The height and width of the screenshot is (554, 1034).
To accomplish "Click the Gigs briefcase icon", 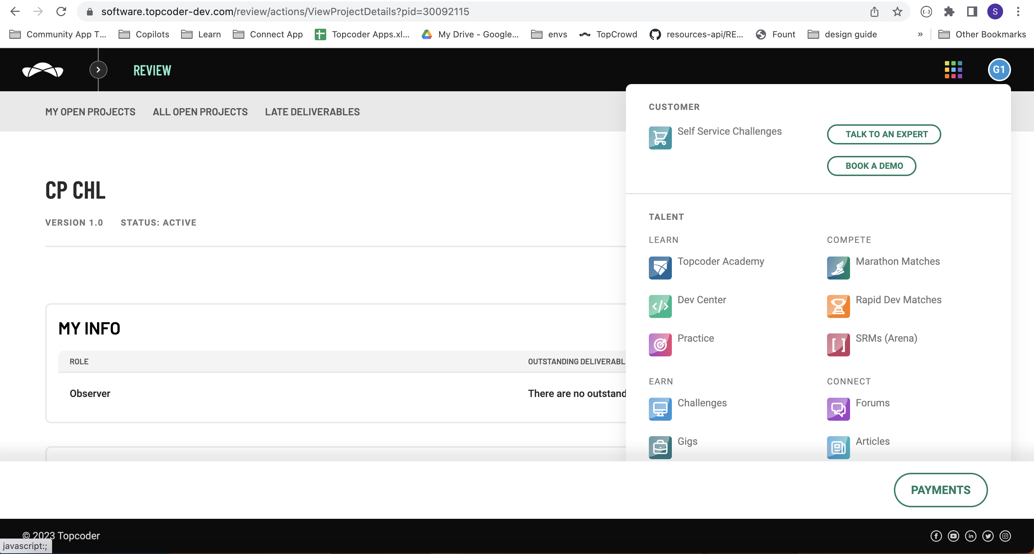I will tap(660, 448).
